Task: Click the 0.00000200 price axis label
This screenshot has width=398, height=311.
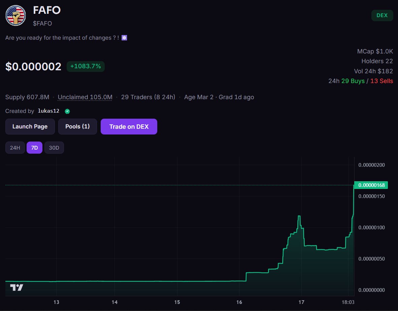Action: point(371,165)
